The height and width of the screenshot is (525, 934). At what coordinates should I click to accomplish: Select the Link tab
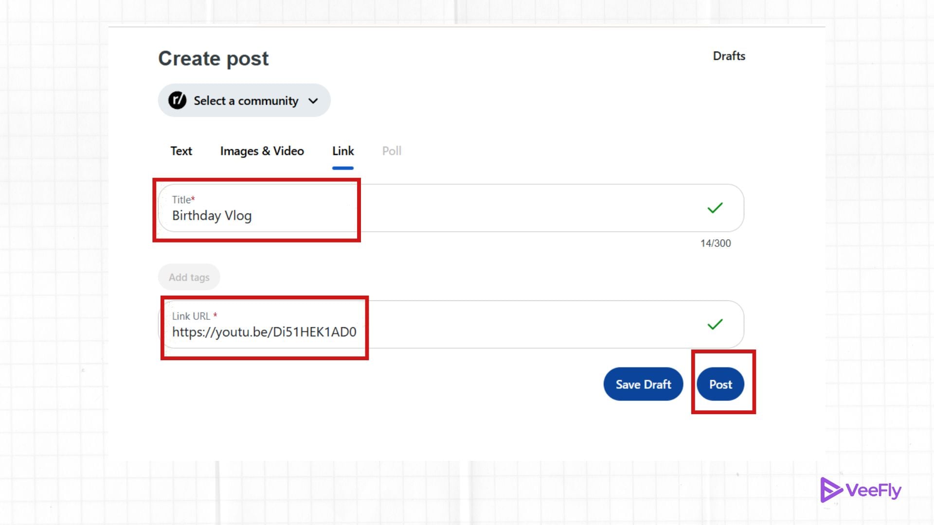click(x=343, y=151)
